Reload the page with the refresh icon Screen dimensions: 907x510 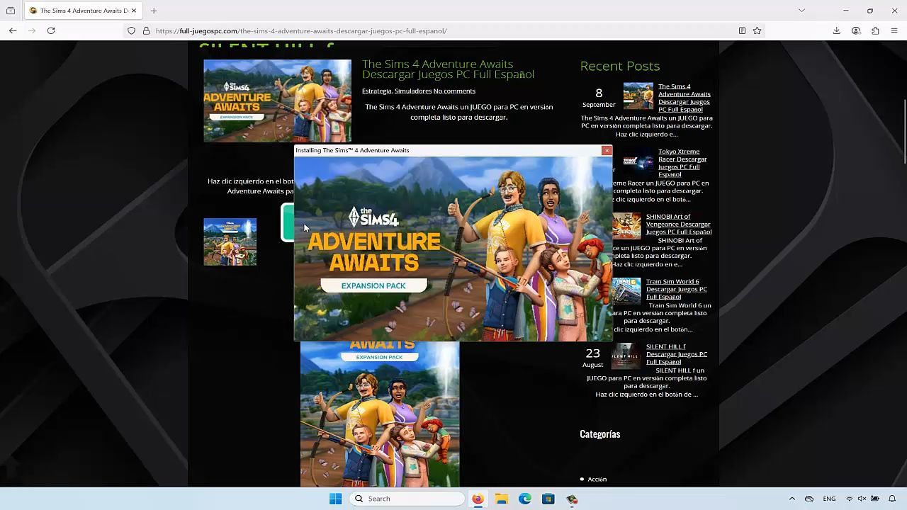(x=51, y=30)
